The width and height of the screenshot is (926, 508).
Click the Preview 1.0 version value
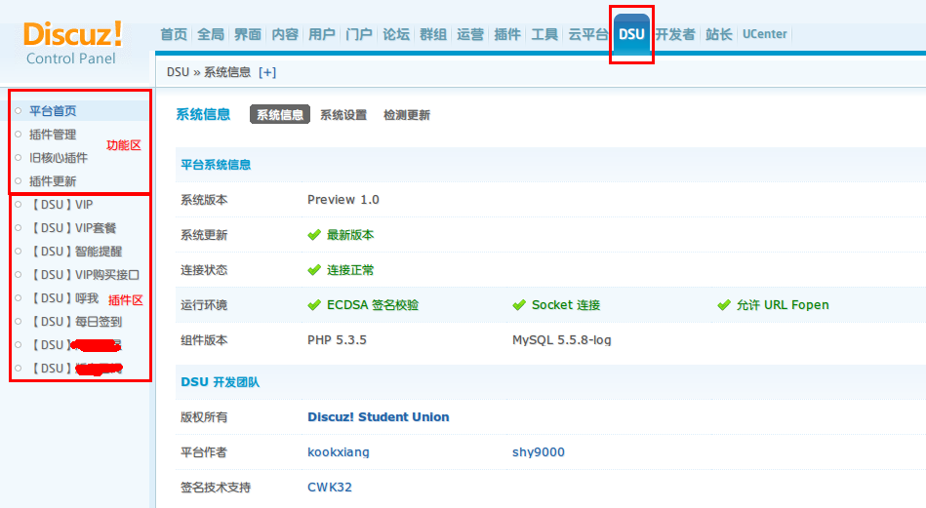tap(343, 200)
